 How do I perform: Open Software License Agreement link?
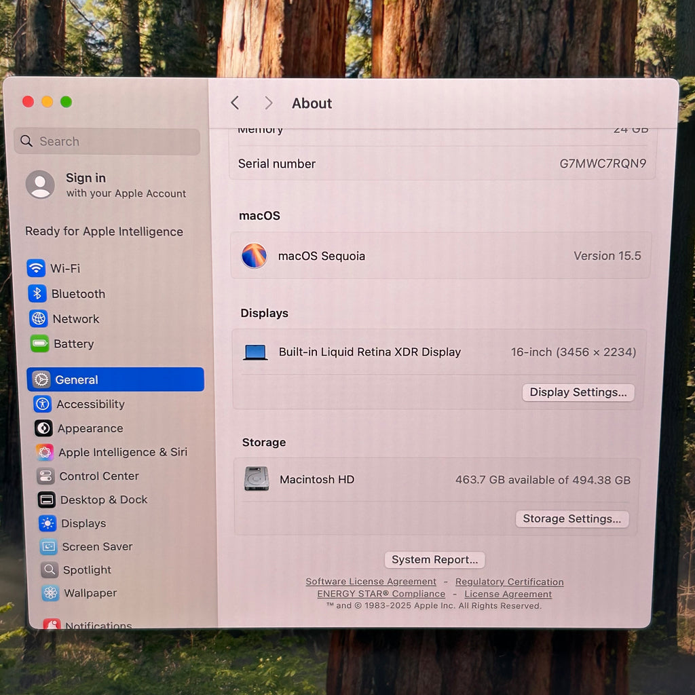[x=371, y=581]
